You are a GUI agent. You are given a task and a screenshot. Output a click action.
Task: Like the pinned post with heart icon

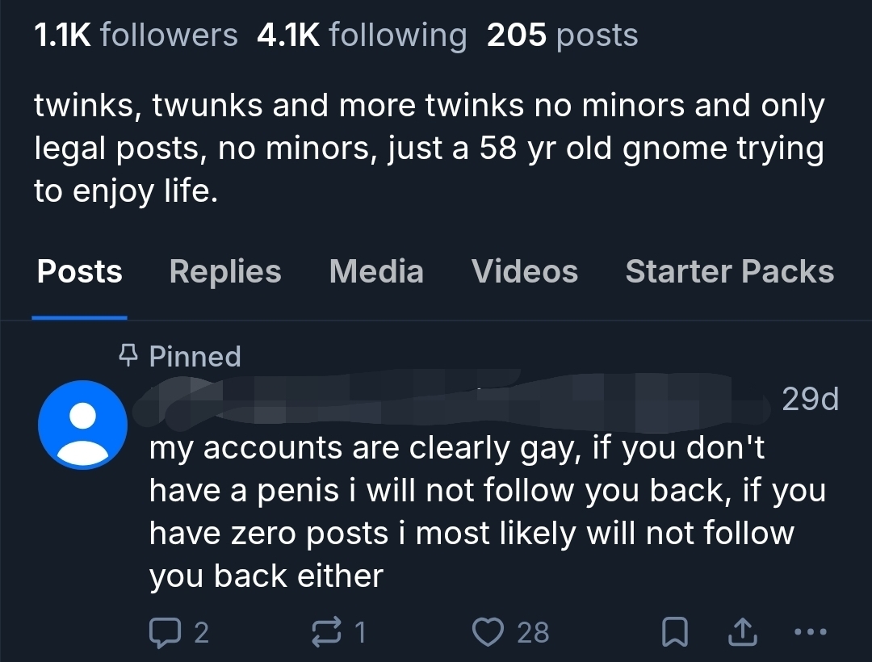click(x=487, y=631)
